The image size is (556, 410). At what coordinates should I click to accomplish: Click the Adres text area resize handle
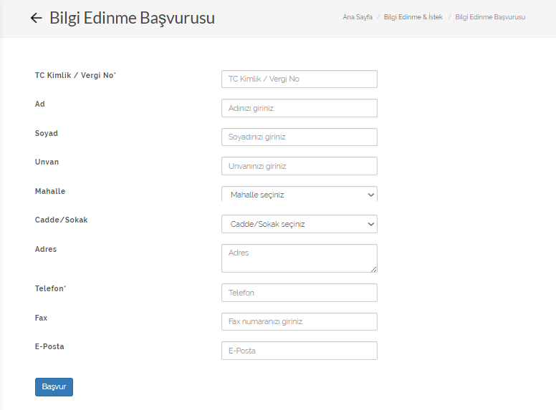coord(373,269)
